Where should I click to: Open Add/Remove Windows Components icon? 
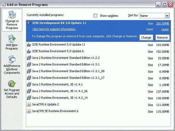[x=12, y=59]
